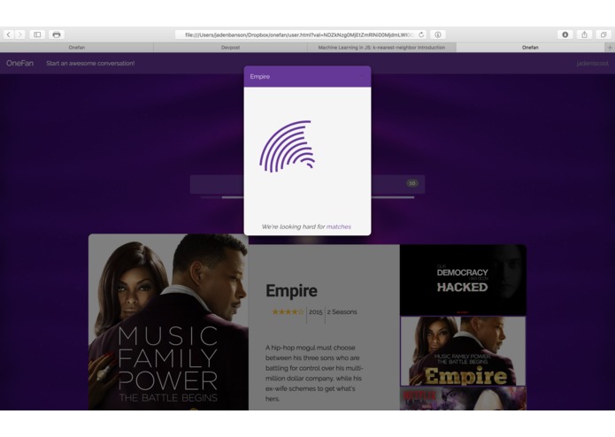Reload the page with refresh icon
This screenshot has width=615, height=437.
pyautogui.click(x=421, y=34)
